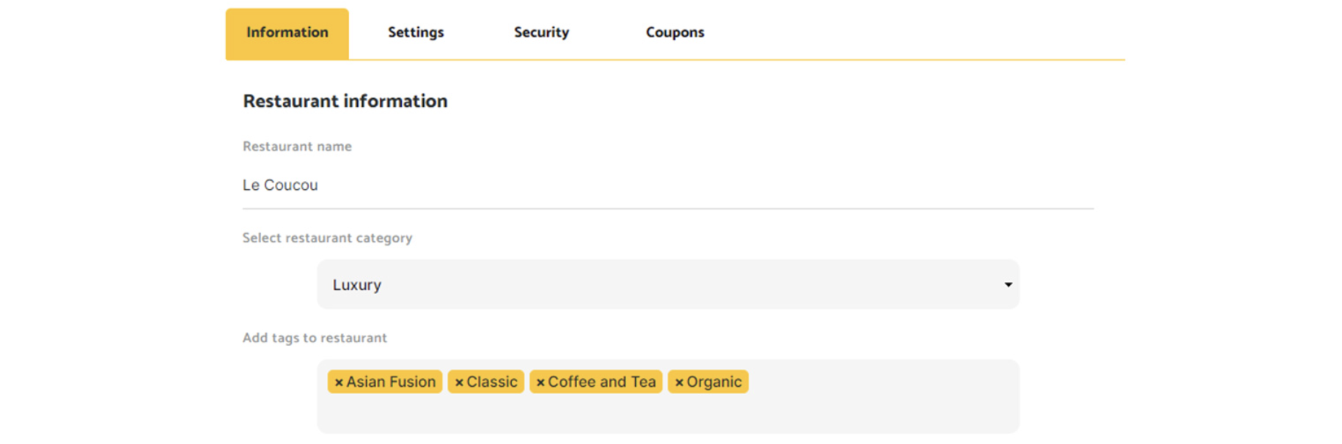Open the Coupons tab

[x=675, y=33]
